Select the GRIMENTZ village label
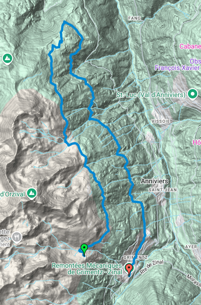The image size is (201, 305). (135, 257)
